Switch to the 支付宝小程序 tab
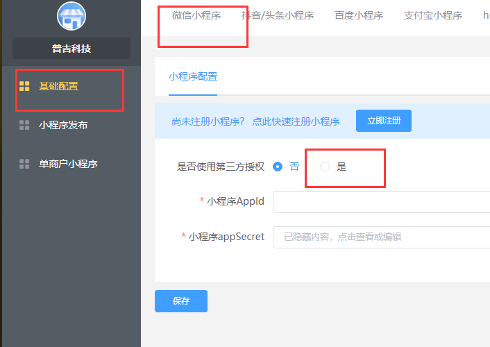490x347 pixels. [x=433, y=15]
